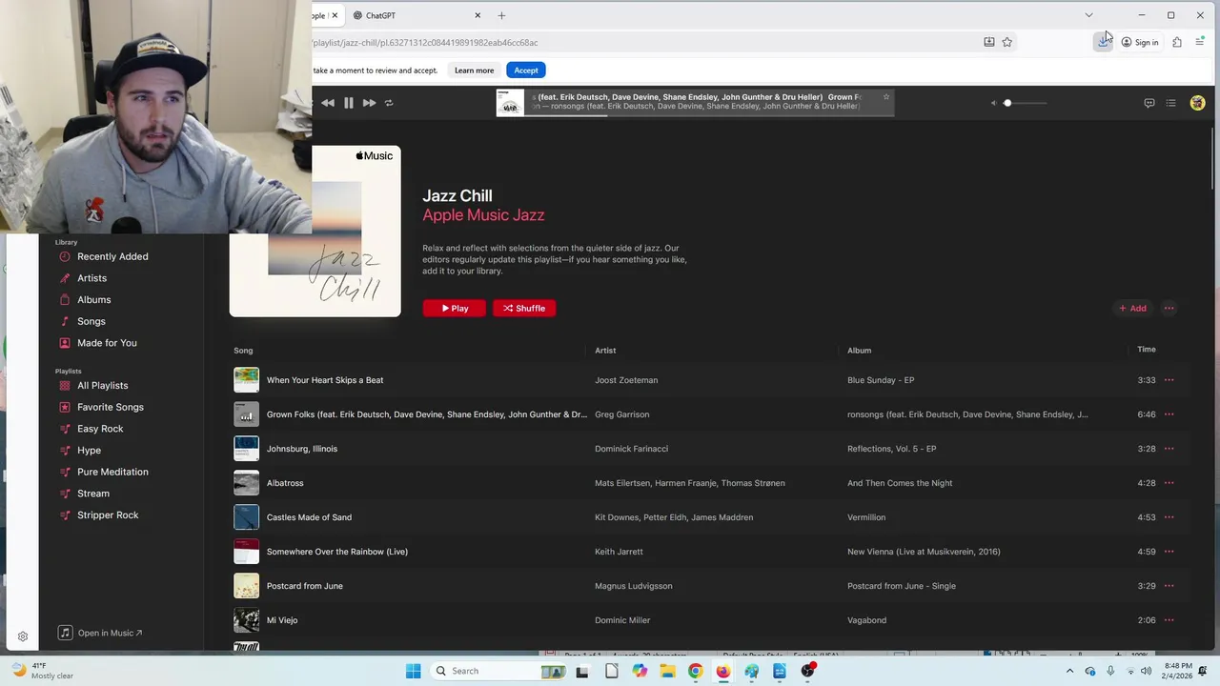This screenshot has width=1220, height=686.
Task: Open the Windows Start menu
Action: [x=413, y=671]
